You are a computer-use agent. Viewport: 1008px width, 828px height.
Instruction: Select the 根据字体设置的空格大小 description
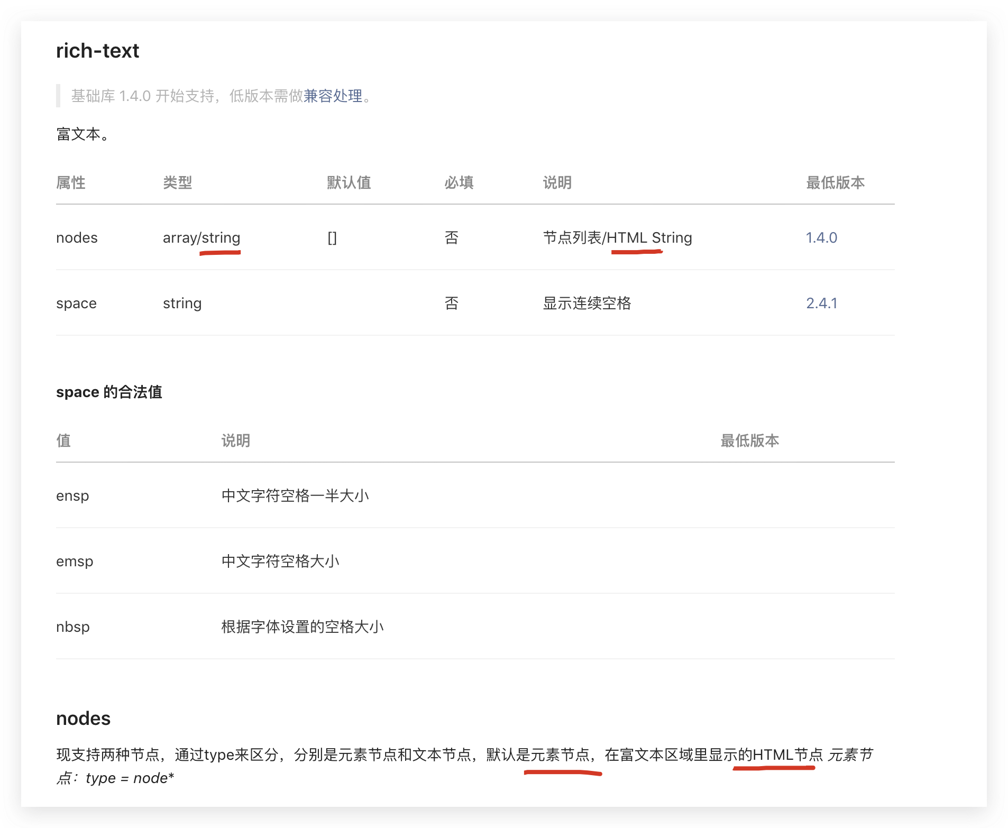(x=302, y=627)
